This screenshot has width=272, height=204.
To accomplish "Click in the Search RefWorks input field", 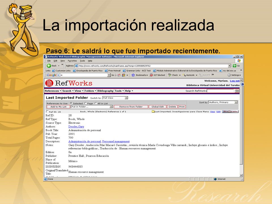I will (220, 91).
